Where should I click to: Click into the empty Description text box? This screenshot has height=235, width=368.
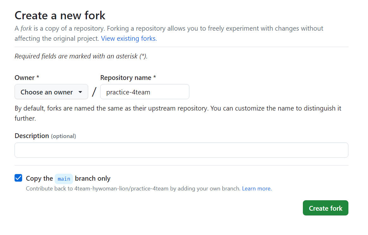pyautogui.click(x=181, y=150)
